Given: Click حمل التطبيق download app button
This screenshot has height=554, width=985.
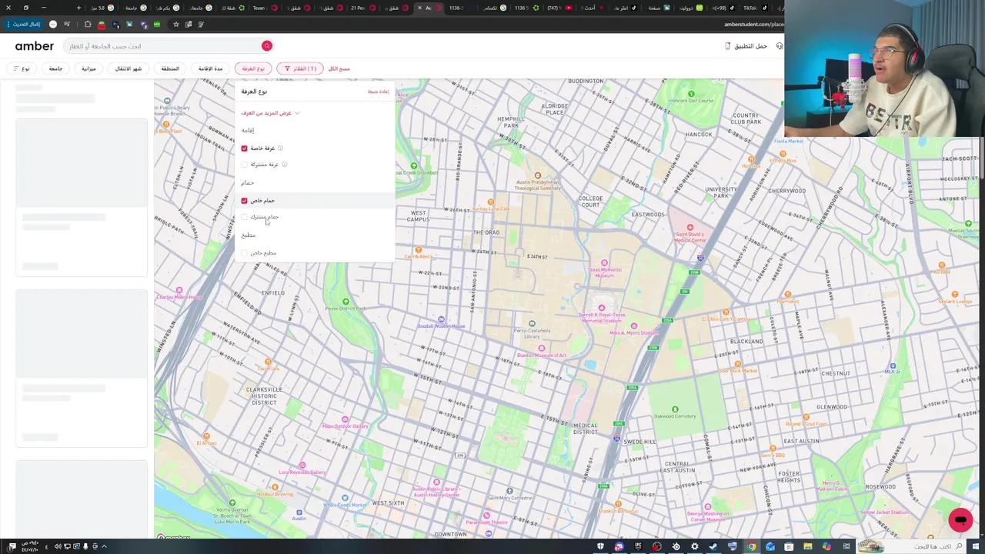Looking at the screenshot, I should click(x=746, y=46).
